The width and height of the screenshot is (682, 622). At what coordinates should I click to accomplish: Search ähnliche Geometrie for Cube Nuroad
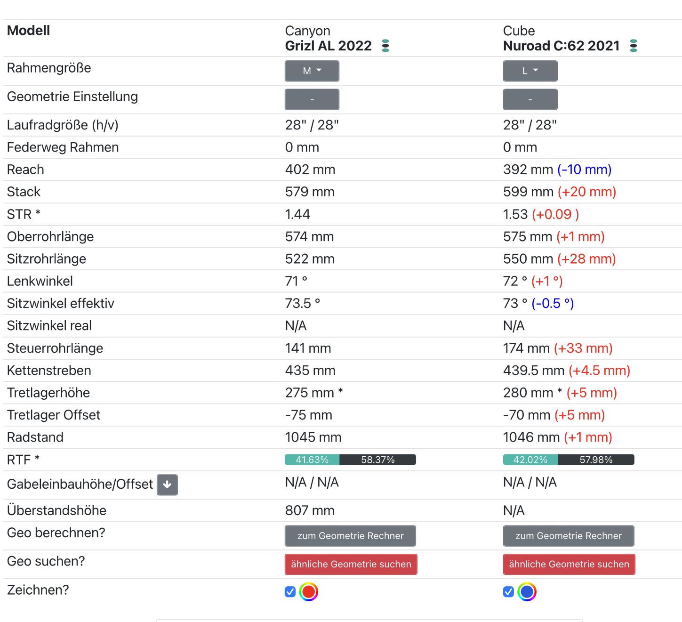(569, 564)
